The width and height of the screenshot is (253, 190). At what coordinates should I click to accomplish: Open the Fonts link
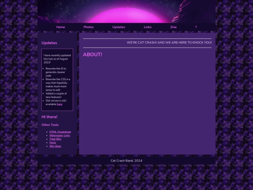click(52, 143)
